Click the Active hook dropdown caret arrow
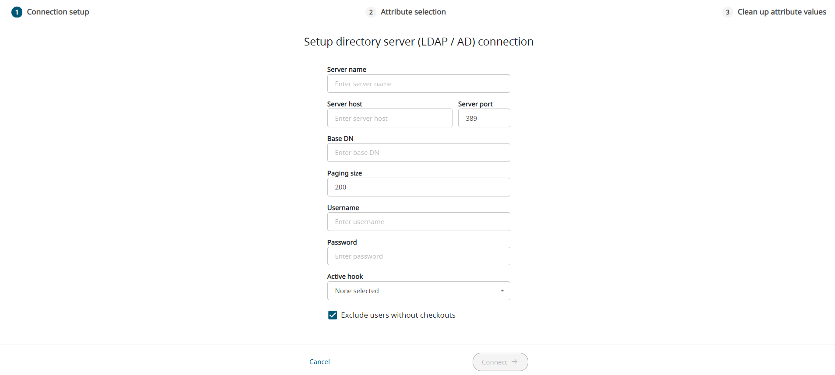835x375 pixels. tap(502, 291)
